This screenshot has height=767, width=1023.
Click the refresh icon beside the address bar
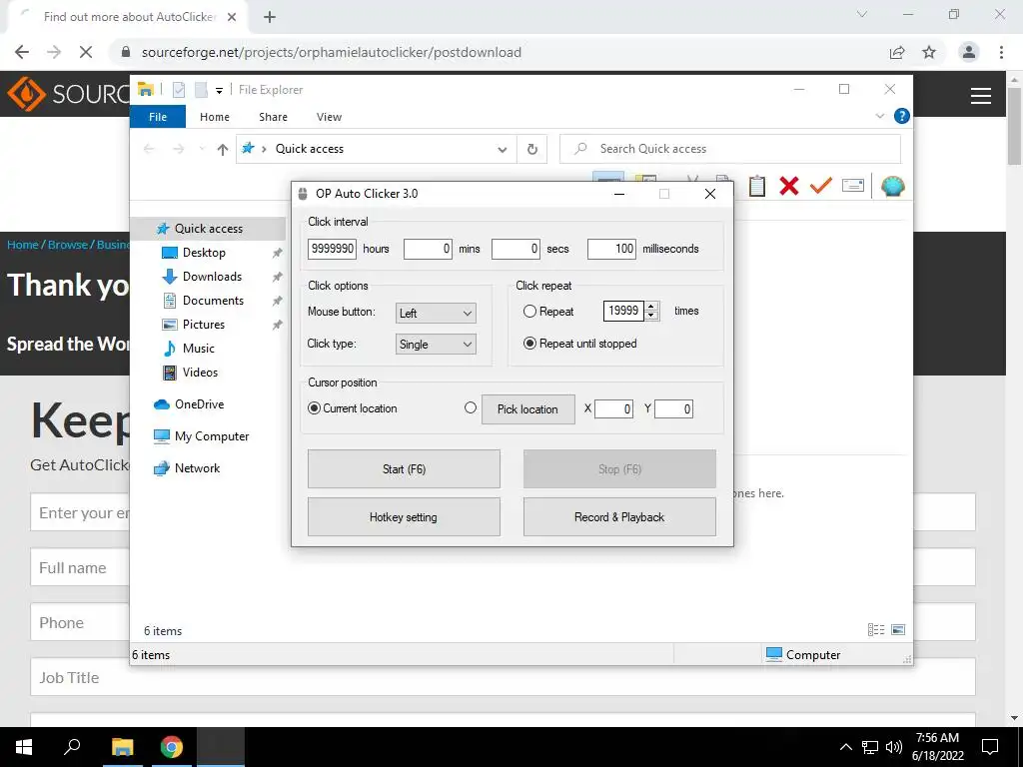pyautogui.click(x=532, y=150)
